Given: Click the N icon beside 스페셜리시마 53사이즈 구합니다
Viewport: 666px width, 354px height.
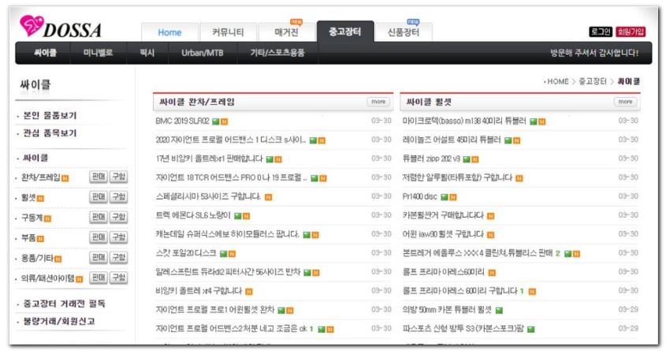Looking at the screenshot, I should coord(269,197).
